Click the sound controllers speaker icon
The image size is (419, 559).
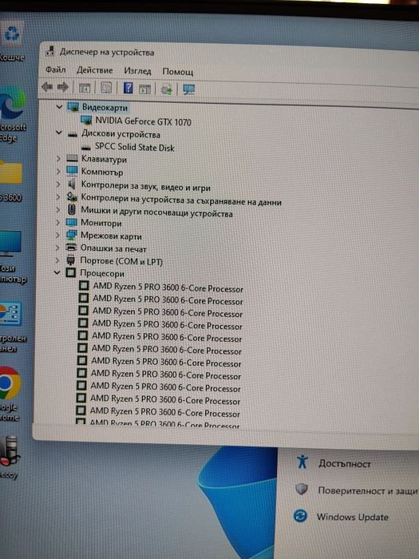tap(72, 184)
